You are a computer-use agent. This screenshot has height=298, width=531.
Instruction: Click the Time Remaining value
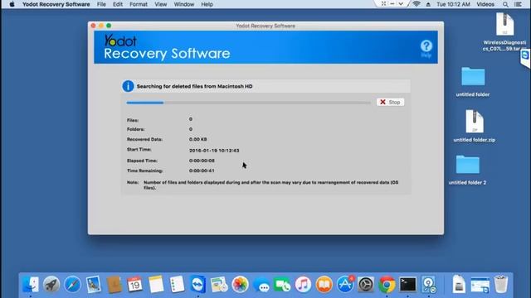202,171
